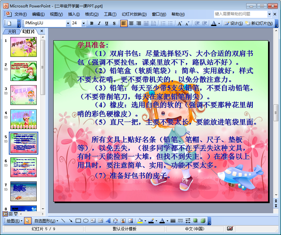Open the 视图 (View) menu
The width and height of the screenshot is (281, 235).
click(56, 14)
